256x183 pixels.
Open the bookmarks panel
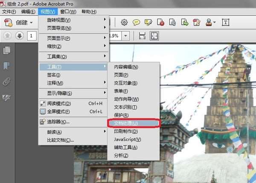coord(6,66)
